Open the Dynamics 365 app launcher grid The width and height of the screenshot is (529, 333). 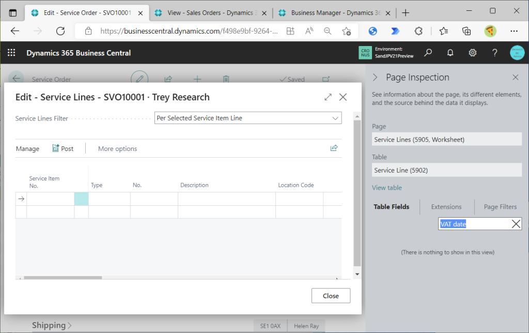click(11, 53)
